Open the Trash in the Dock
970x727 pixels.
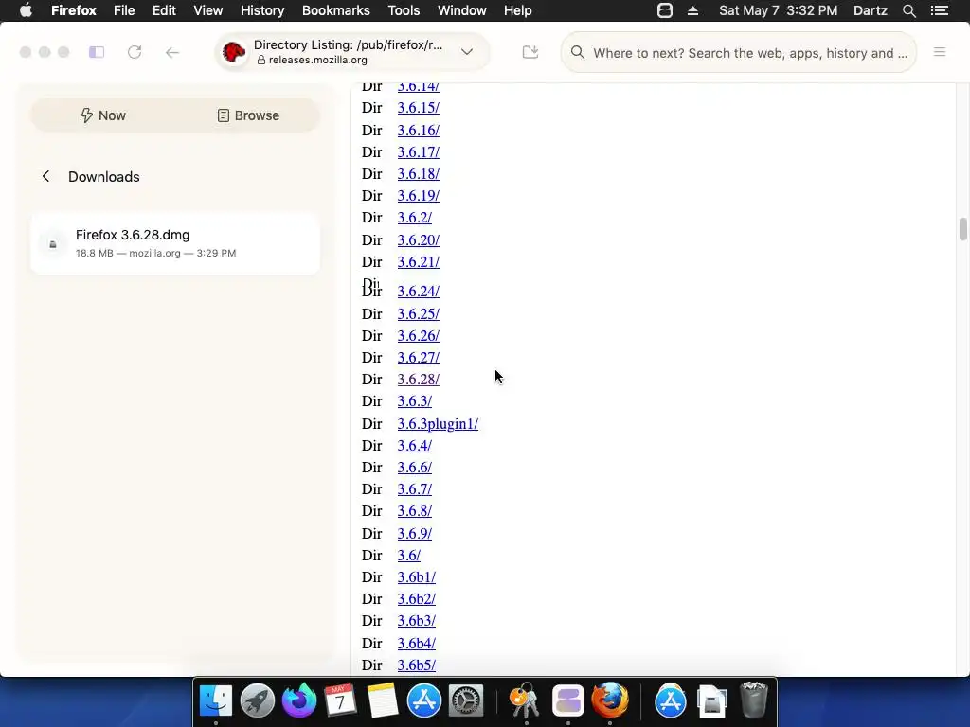click(x=753, y=700)
